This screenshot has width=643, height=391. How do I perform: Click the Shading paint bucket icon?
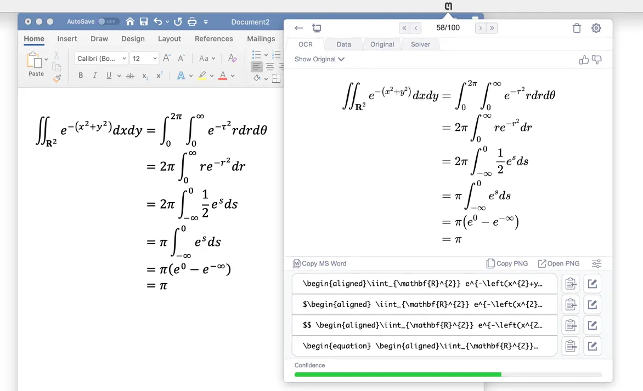tap(257, 78)
